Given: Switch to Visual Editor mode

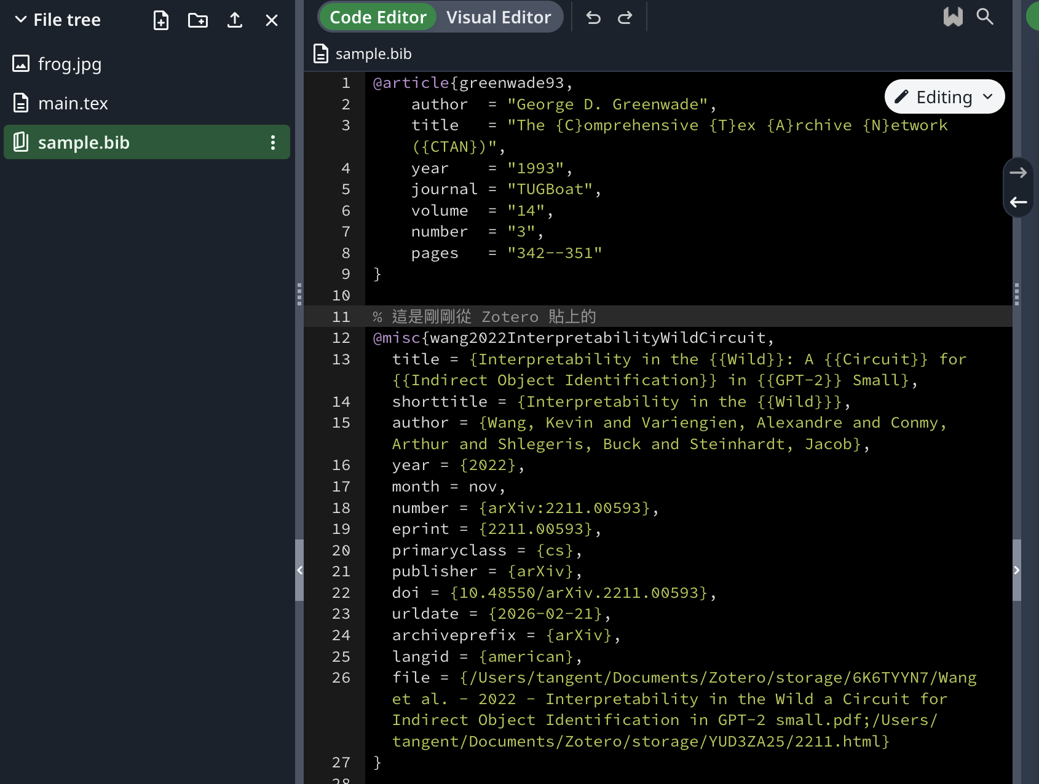Looking at the screenshot, I should [x=499, y=17].
